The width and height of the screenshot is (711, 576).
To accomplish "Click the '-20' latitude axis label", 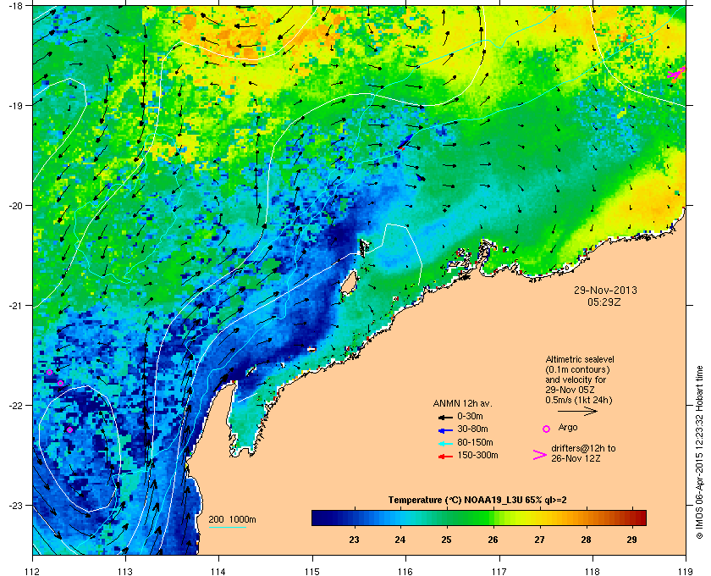I will (16, 206).
